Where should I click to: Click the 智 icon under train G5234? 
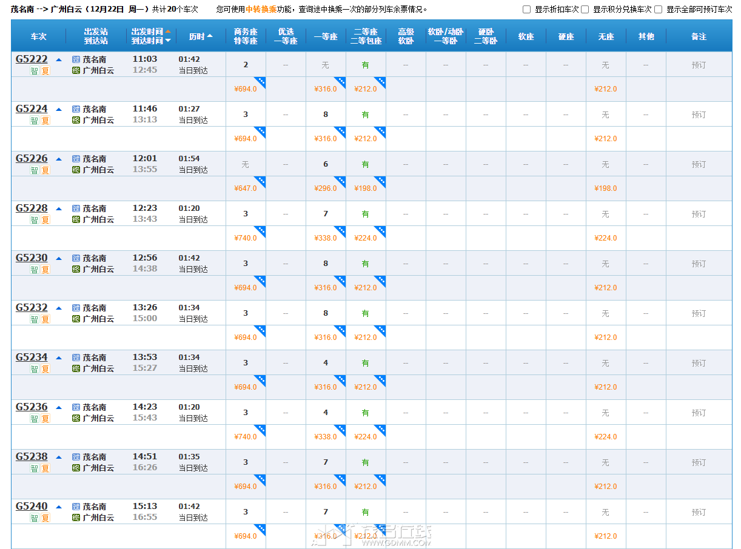click(35, 369)
